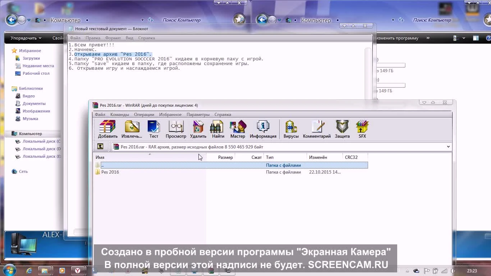Select the Pes 2016 folder in archive
Viewport: 491px width, 276px height.
[x=110, y=172]
